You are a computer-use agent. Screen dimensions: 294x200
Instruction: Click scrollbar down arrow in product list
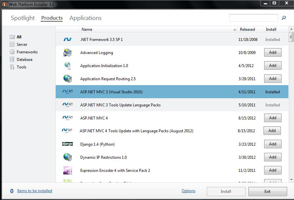[x=291, y=180]
